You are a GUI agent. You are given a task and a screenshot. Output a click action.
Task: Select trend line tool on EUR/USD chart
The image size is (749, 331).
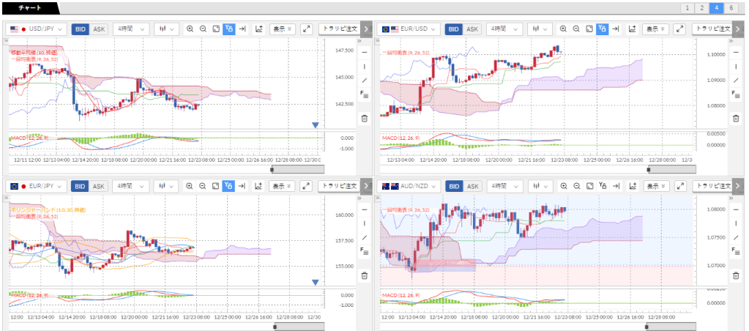pos(735,80)
